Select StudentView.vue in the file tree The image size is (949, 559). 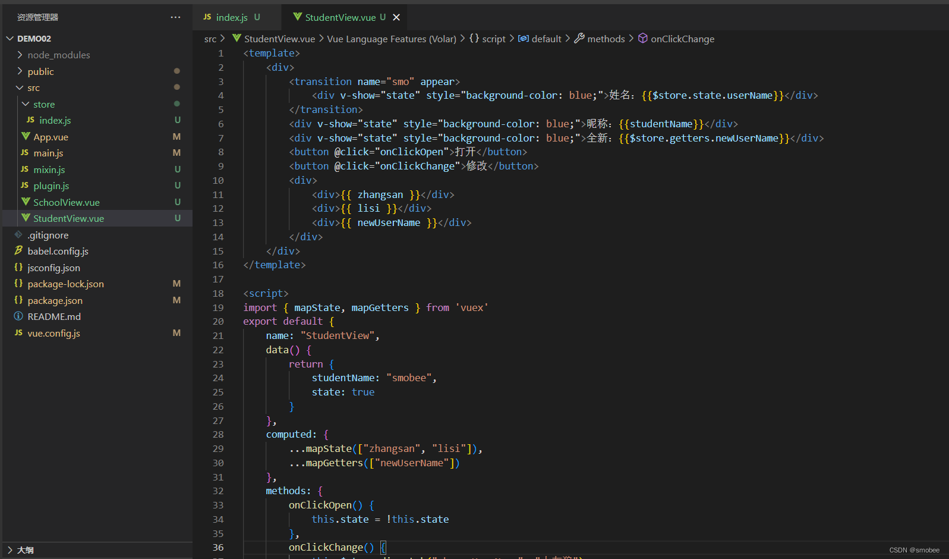68,218
